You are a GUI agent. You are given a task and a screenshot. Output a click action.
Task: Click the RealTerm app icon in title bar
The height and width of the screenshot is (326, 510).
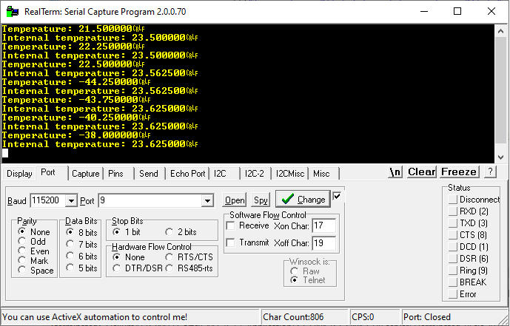[x=13, y=12]
